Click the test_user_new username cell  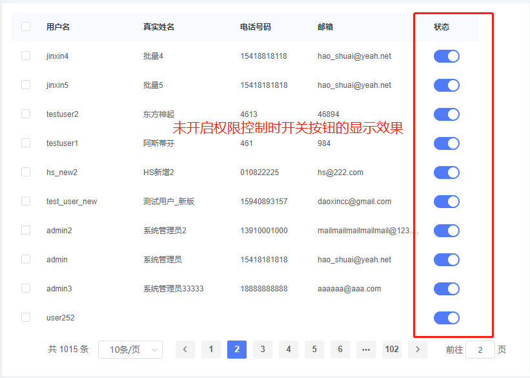click(72, 202)
